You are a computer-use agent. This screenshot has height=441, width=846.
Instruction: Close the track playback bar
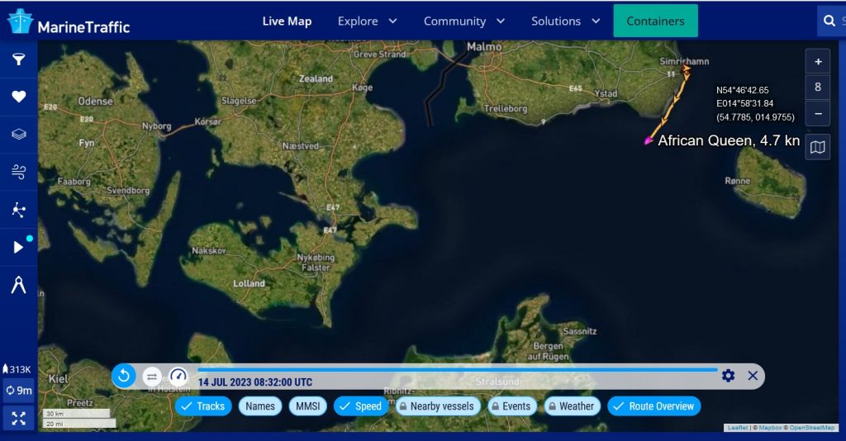753,376
